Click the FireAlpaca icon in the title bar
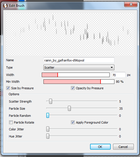140x157 pixels. pyautogui.click(x=5, y=6)
